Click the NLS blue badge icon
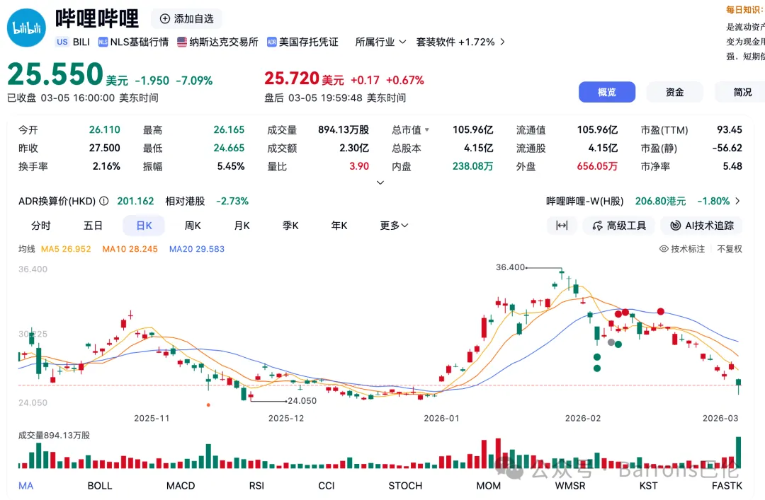The image size is (765, 500). (x=103, y=42)
